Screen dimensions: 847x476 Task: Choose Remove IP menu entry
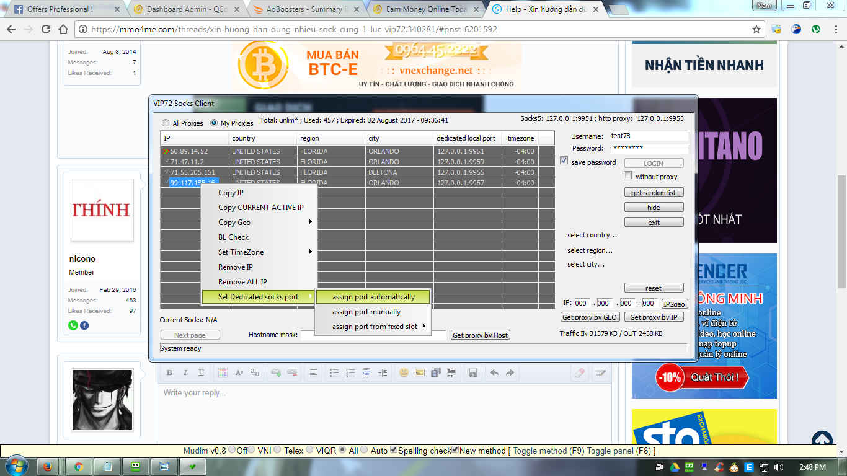pyautogui.click(x=260, y=267)
